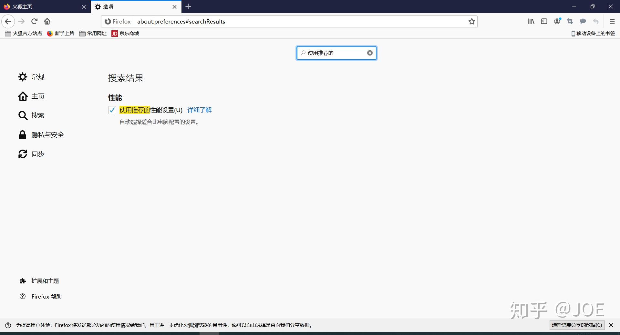Show sidebars via the sidebar icon
This screenshot has height=335, width=620.
(x=544, y=22)
